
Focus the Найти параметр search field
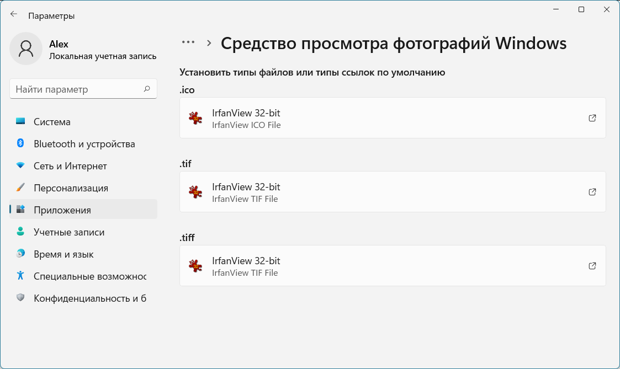click(83, 89)
